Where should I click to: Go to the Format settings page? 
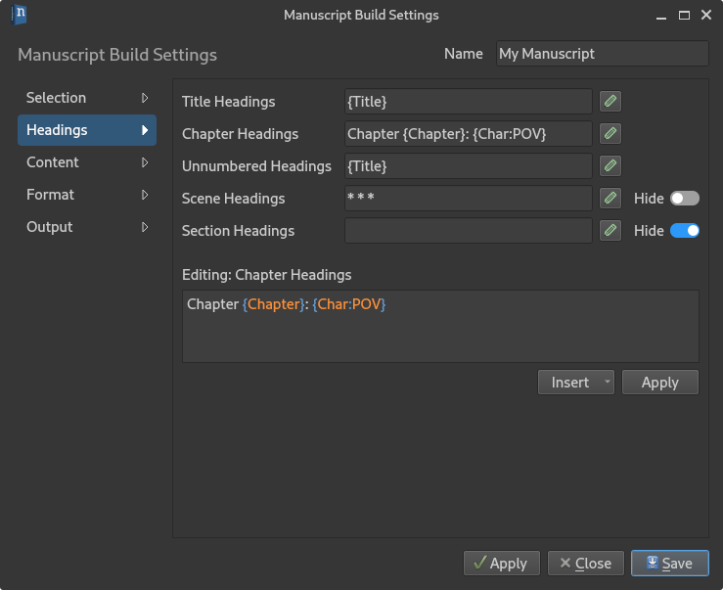coord(87,195)
